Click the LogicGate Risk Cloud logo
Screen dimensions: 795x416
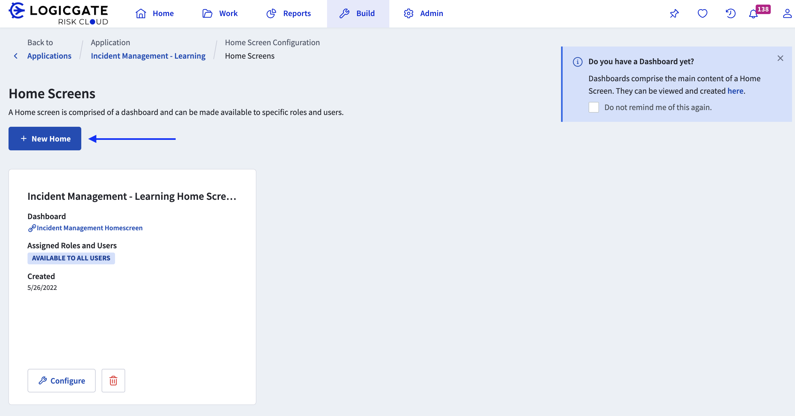tap(58, 13)
